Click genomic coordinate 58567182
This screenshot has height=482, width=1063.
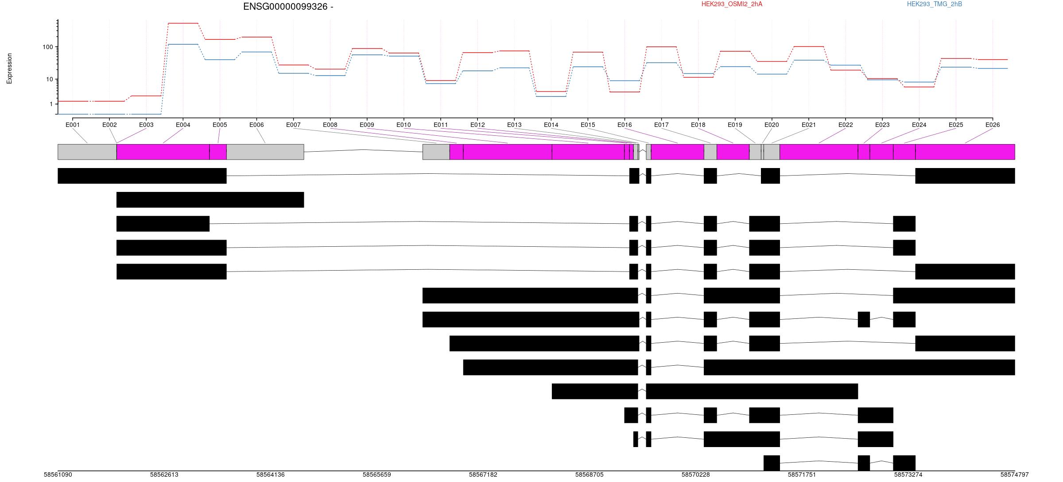point(483,474)
